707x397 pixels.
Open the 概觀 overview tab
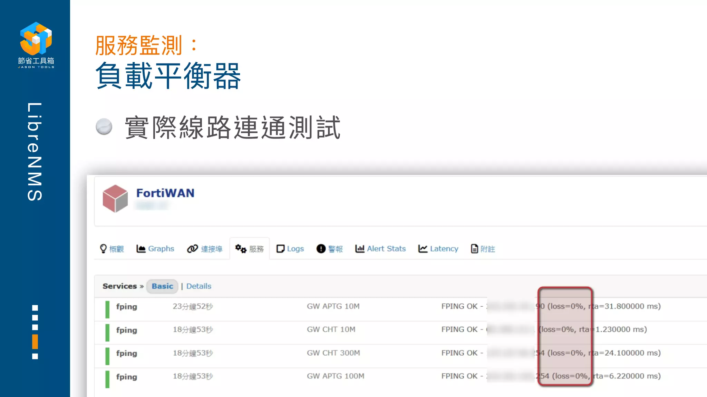click(117, 249)
